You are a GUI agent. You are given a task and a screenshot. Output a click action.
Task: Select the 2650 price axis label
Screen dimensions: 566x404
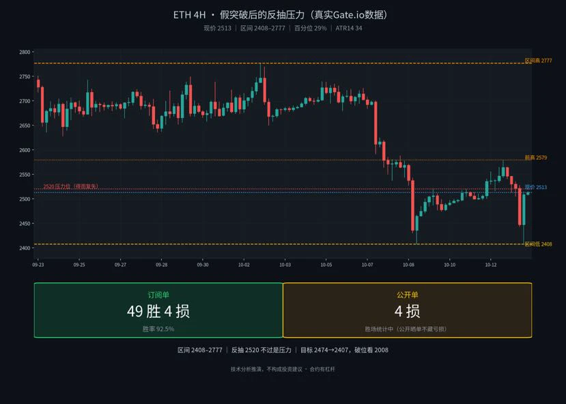coord(25,126)
